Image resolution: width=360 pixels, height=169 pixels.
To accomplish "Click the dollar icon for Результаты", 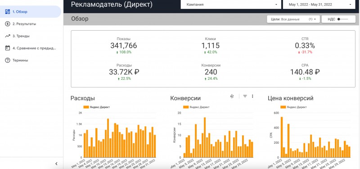I will coord(8,24).
